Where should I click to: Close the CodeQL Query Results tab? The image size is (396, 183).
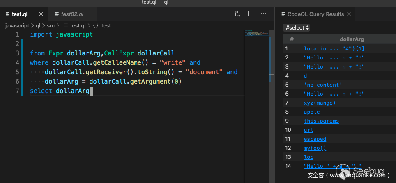click(x=349, y=14)
